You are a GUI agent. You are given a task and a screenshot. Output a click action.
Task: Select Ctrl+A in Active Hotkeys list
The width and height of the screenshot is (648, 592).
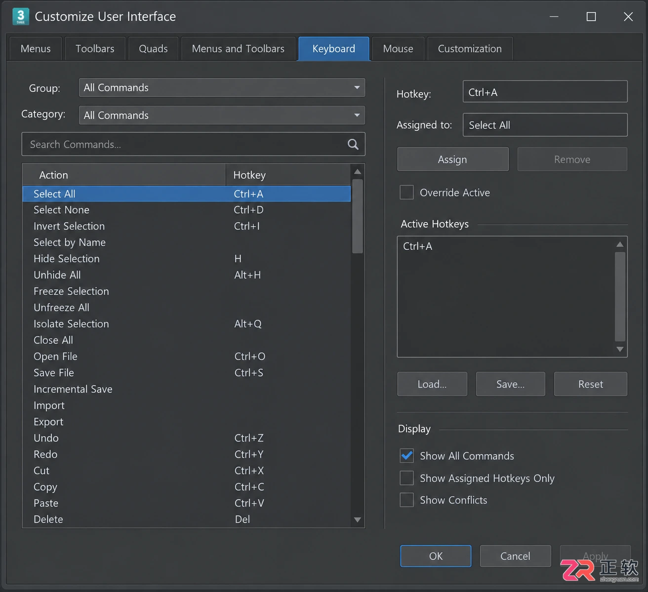point(417,246)
